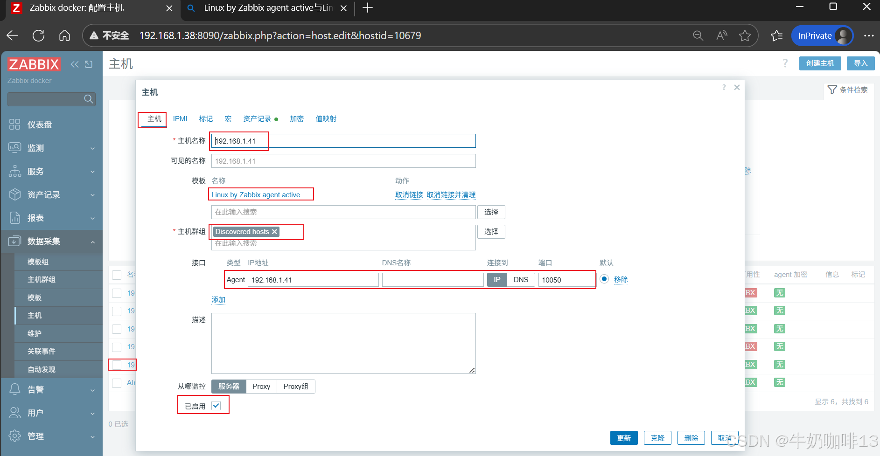Toggle the 已启用 enabled checkbox
The image size is (880, 456).
(216, 406)
